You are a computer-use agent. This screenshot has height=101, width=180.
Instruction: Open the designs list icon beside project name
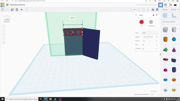(x=7, y=5)
